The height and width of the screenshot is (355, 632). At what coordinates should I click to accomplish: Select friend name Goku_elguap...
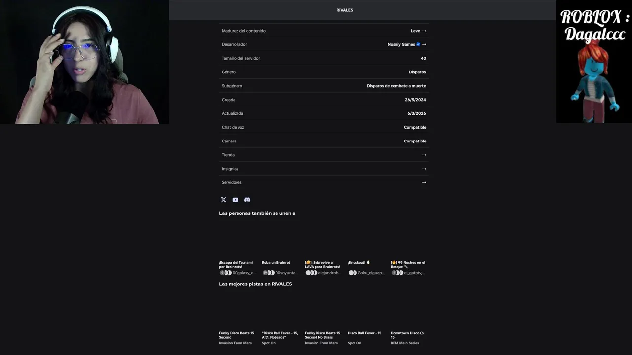click(x=371, y=273)
